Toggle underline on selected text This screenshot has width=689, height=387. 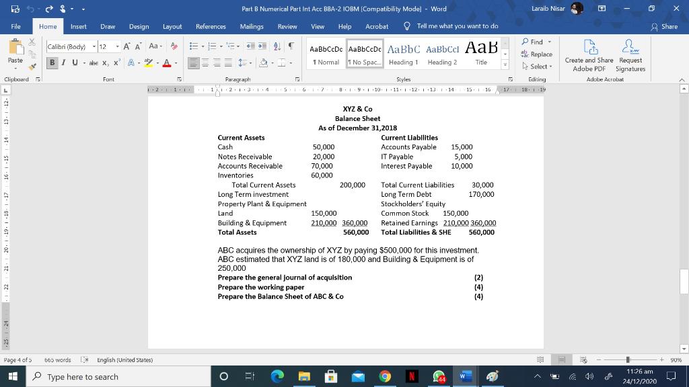click(x=74, y=62)
